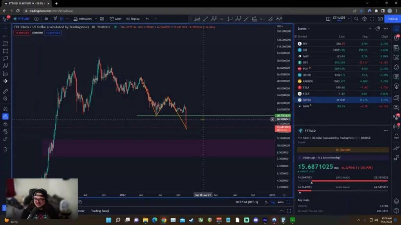Start bar Replay mode
This screenshot has height=225, width=401.
pyautogui.click(x=133, y=19)
